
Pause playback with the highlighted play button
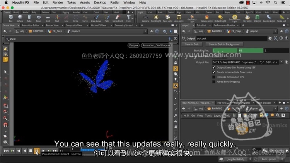[x=37, y=151]
